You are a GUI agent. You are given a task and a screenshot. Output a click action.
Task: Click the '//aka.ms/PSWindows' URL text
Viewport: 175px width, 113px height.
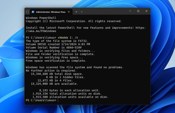(x=41, y=31)
